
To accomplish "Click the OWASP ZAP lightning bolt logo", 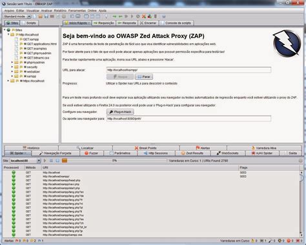I will tap(287, 43).
